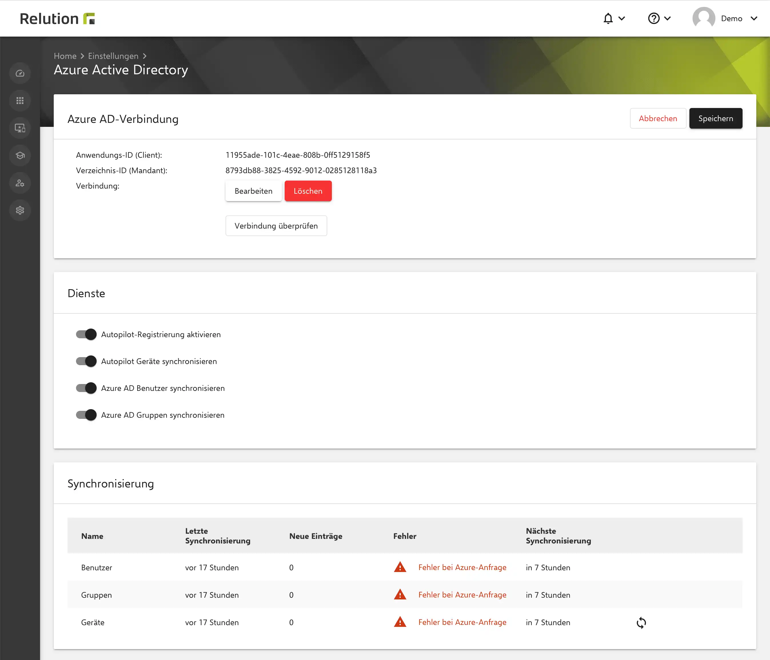Viewport: 770px width, 660px height.
Task: Select the Verzeichnis-ID value 8793db88-3825-4592-9012-0285128118a3
Action: [301, 171]
